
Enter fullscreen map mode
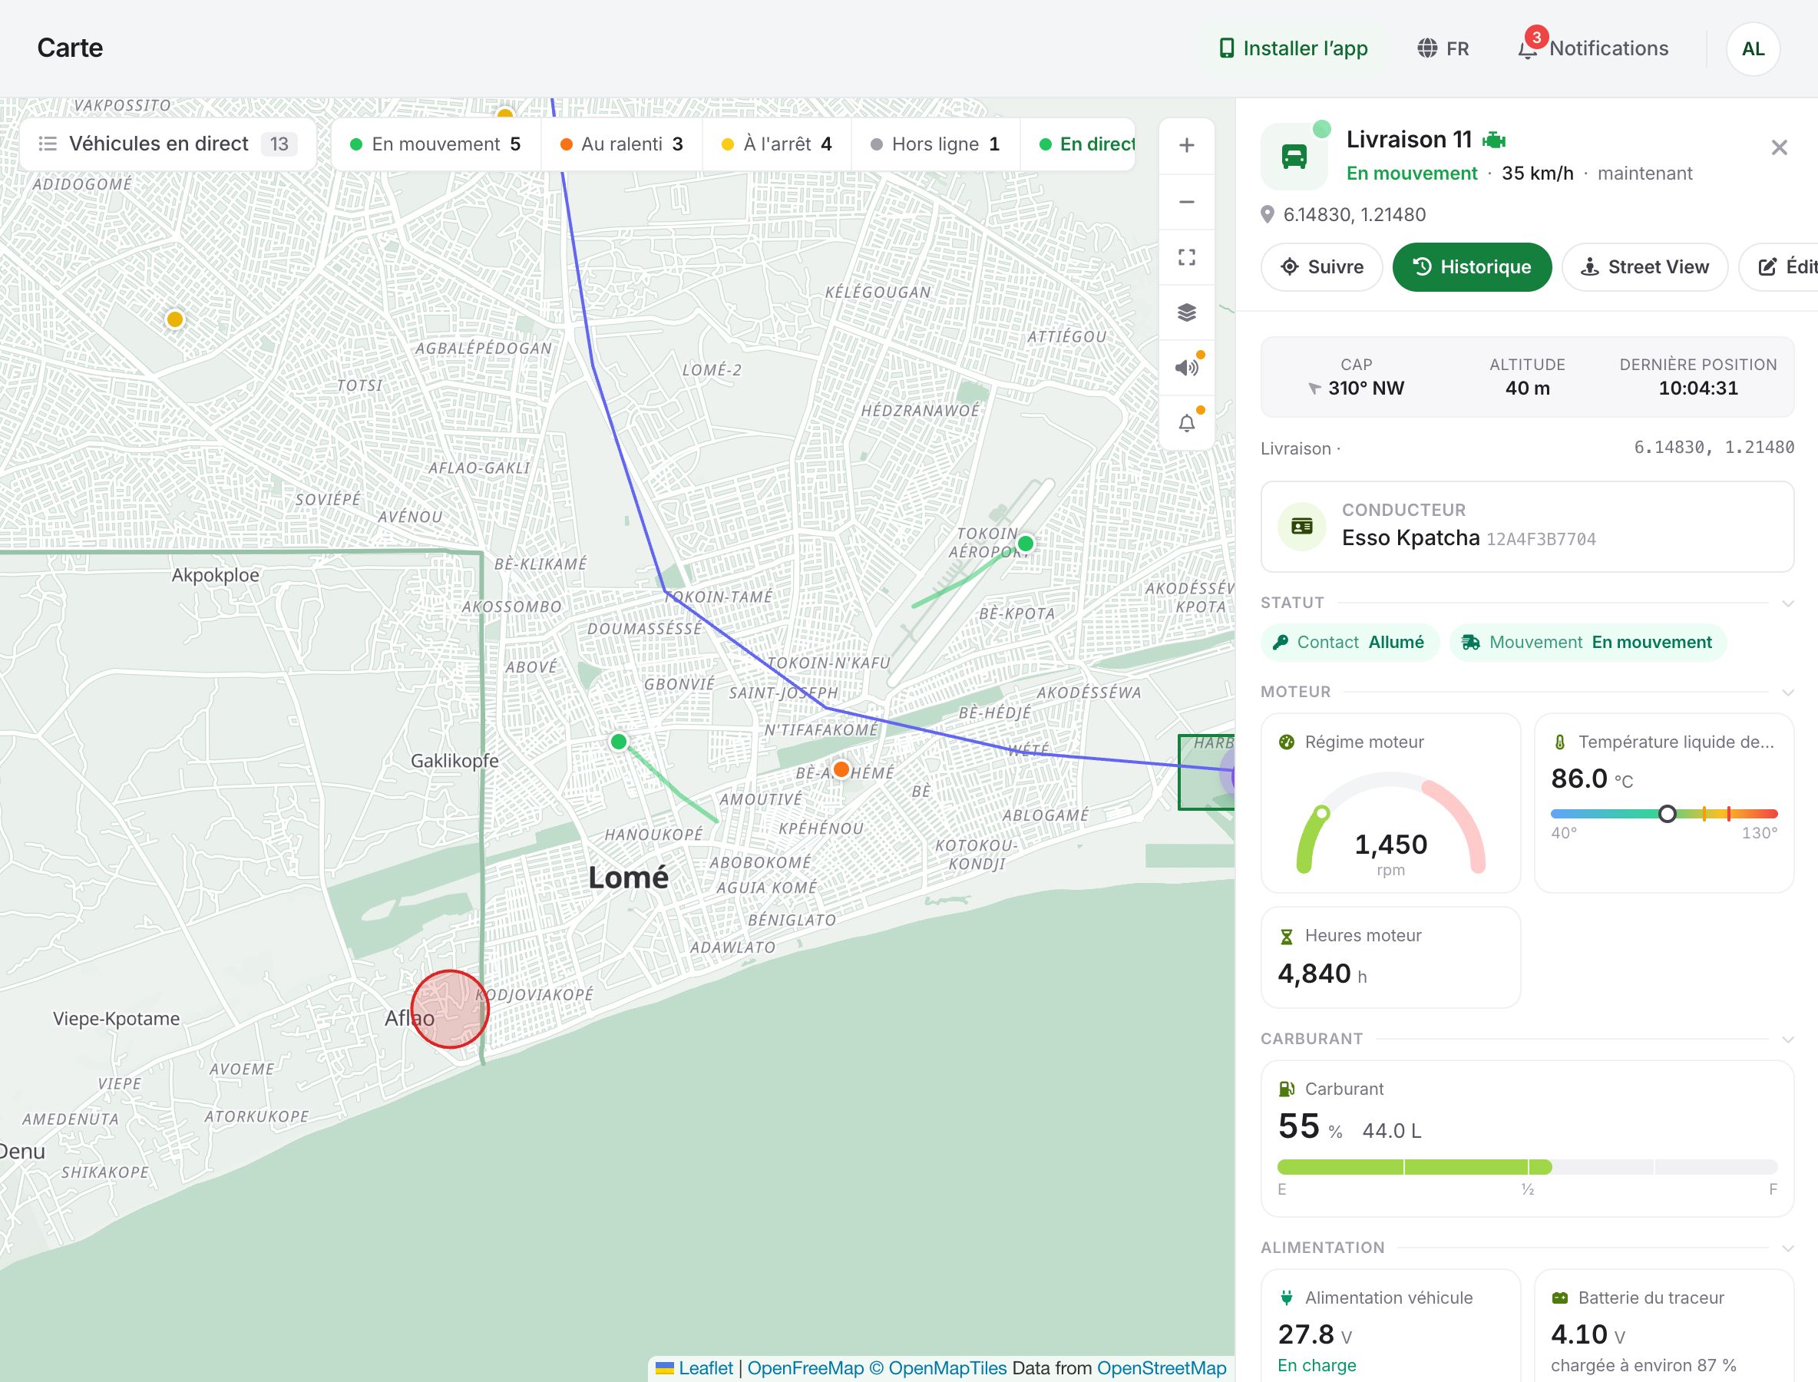[1186, 257]
